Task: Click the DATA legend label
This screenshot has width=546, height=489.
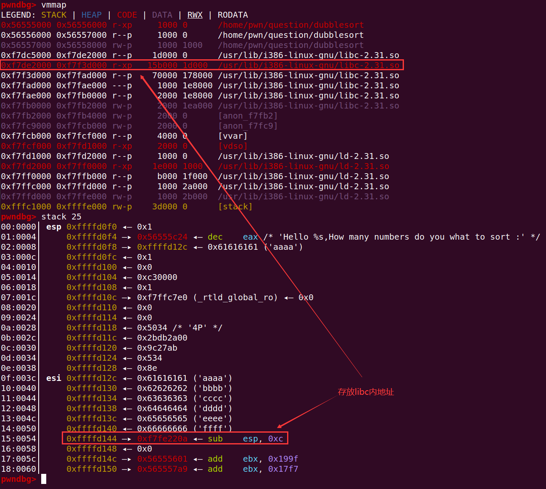Action: [x=162, y=15]
